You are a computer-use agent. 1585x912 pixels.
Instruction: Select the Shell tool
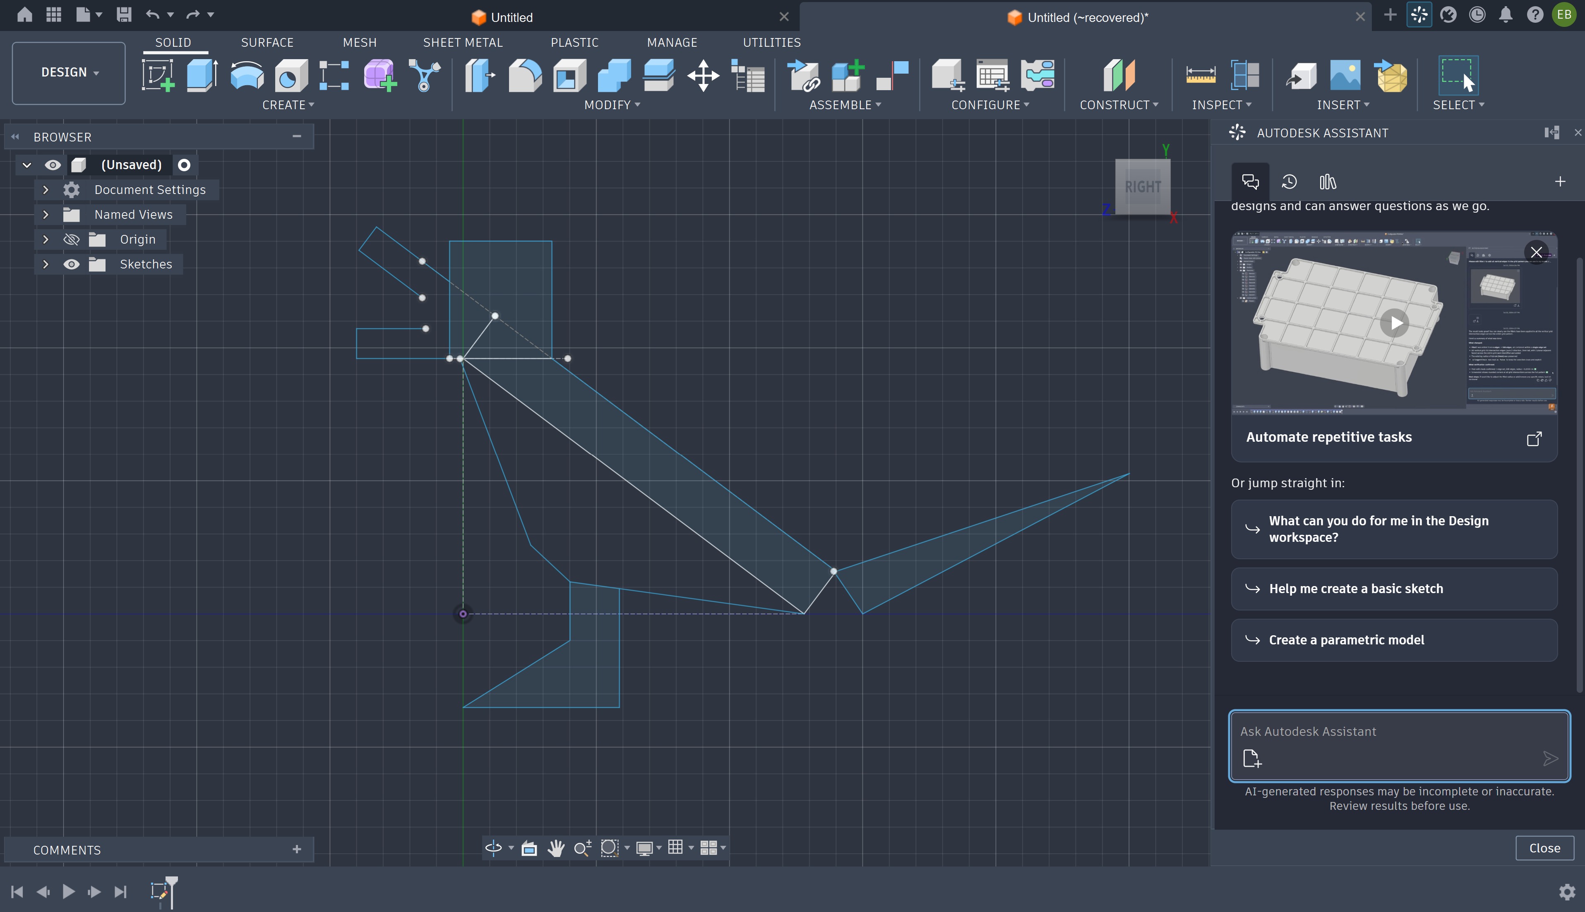coord(569,76)
